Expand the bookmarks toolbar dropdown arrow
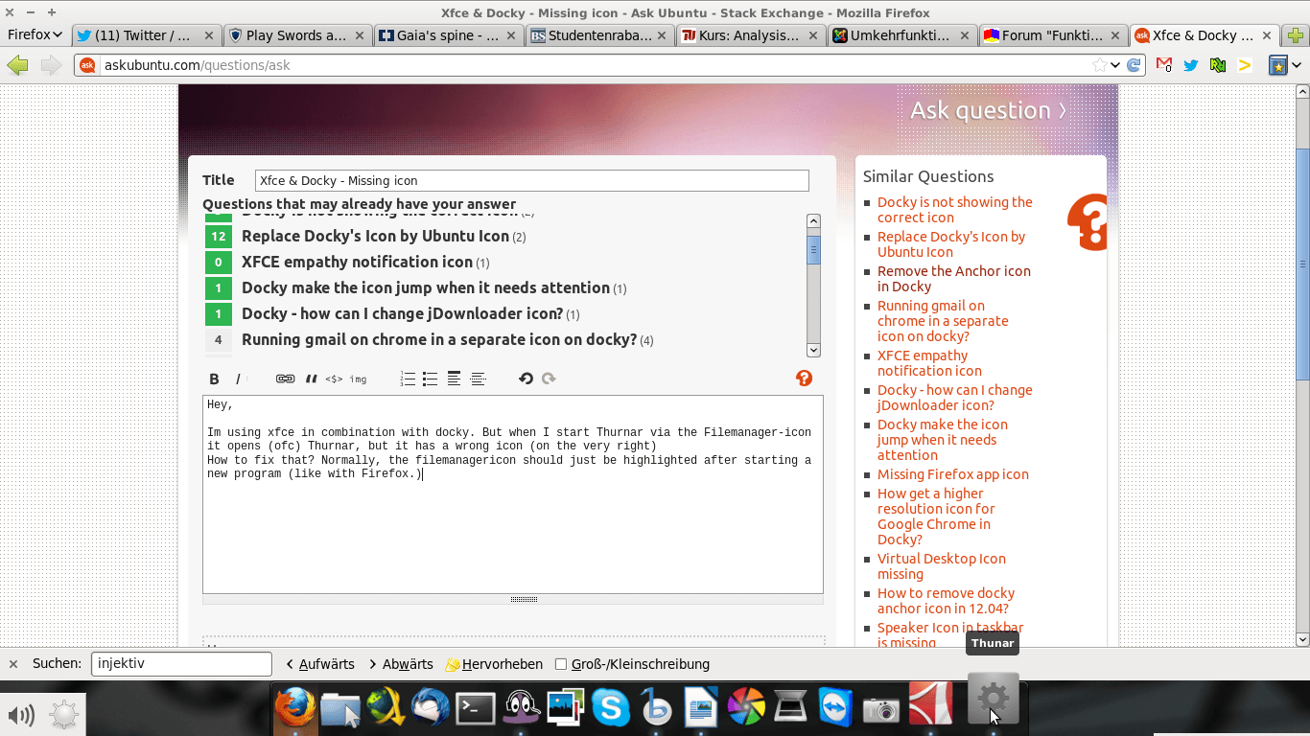This screenshot has height=736, width=1310. point(1298,65)
